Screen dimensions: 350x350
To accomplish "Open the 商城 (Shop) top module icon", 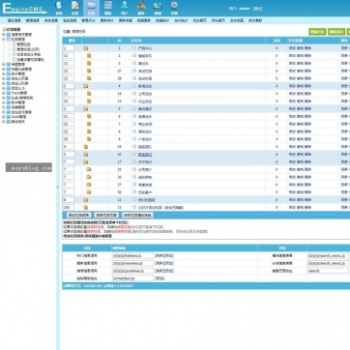I will tap(158, 8).
